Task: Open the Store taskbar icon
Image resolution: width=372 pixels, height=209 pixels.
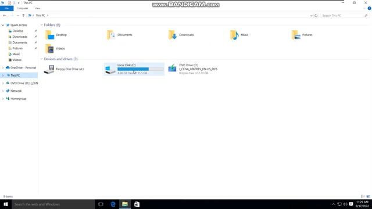Action: coord(137,204)
